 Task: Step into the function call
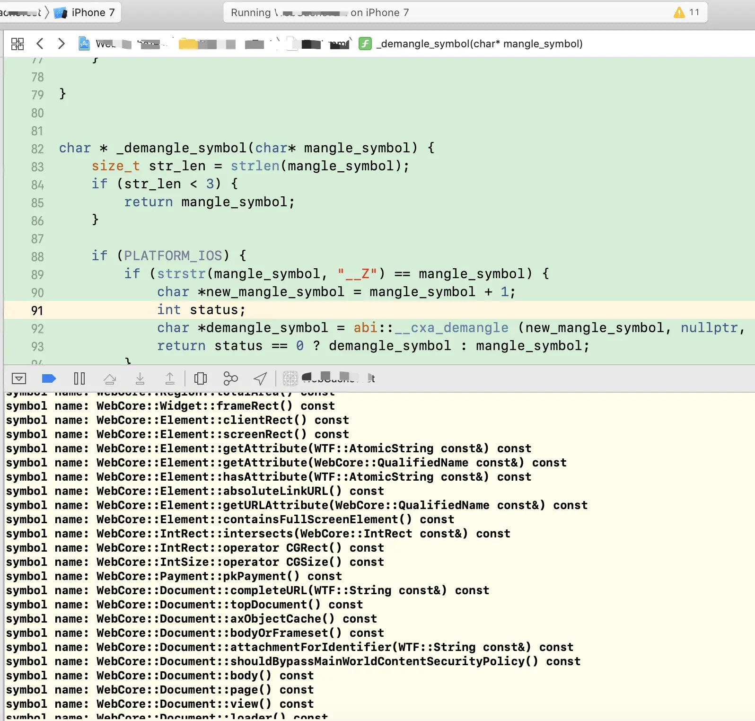(x=140, y=378)
